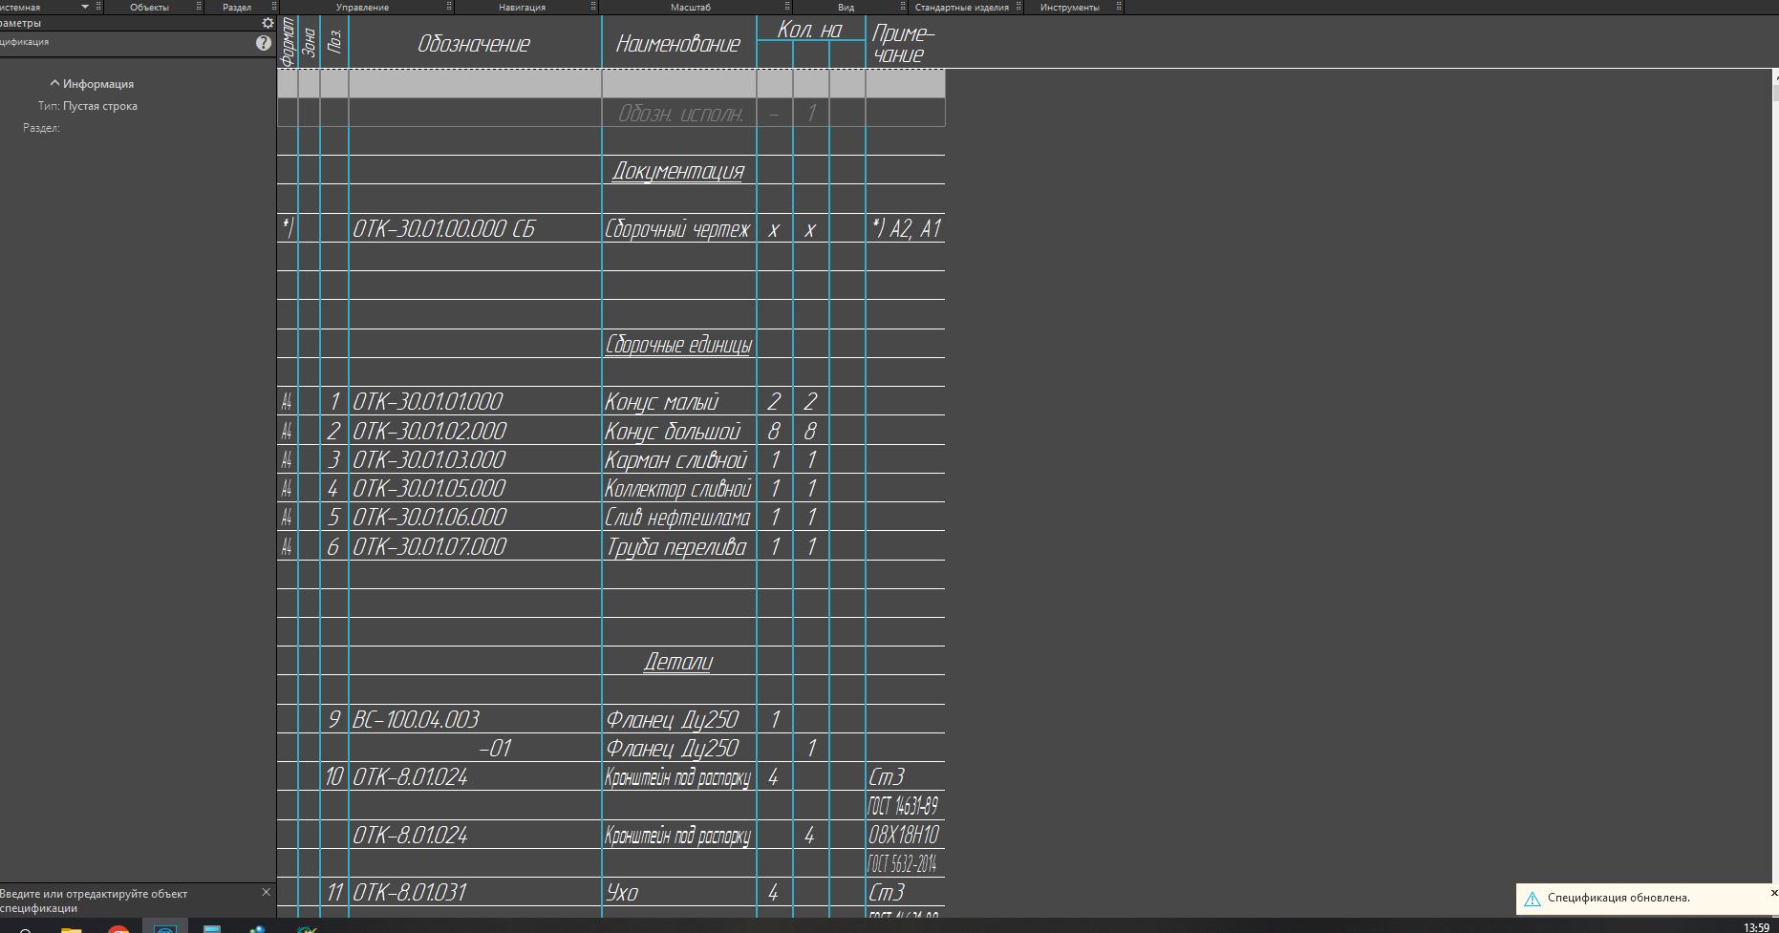Click the taskbar clock showing 13:59

coord(1756,927)
